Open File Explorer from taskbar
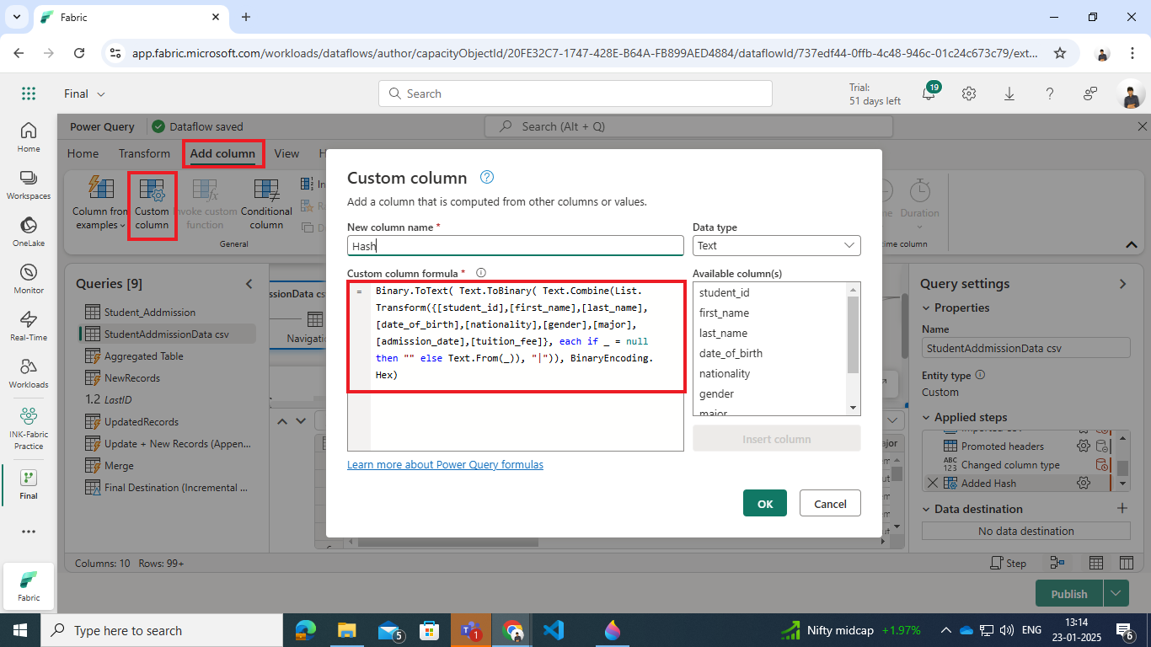Screen dimensions: 1151x647 tap(346, 629)
